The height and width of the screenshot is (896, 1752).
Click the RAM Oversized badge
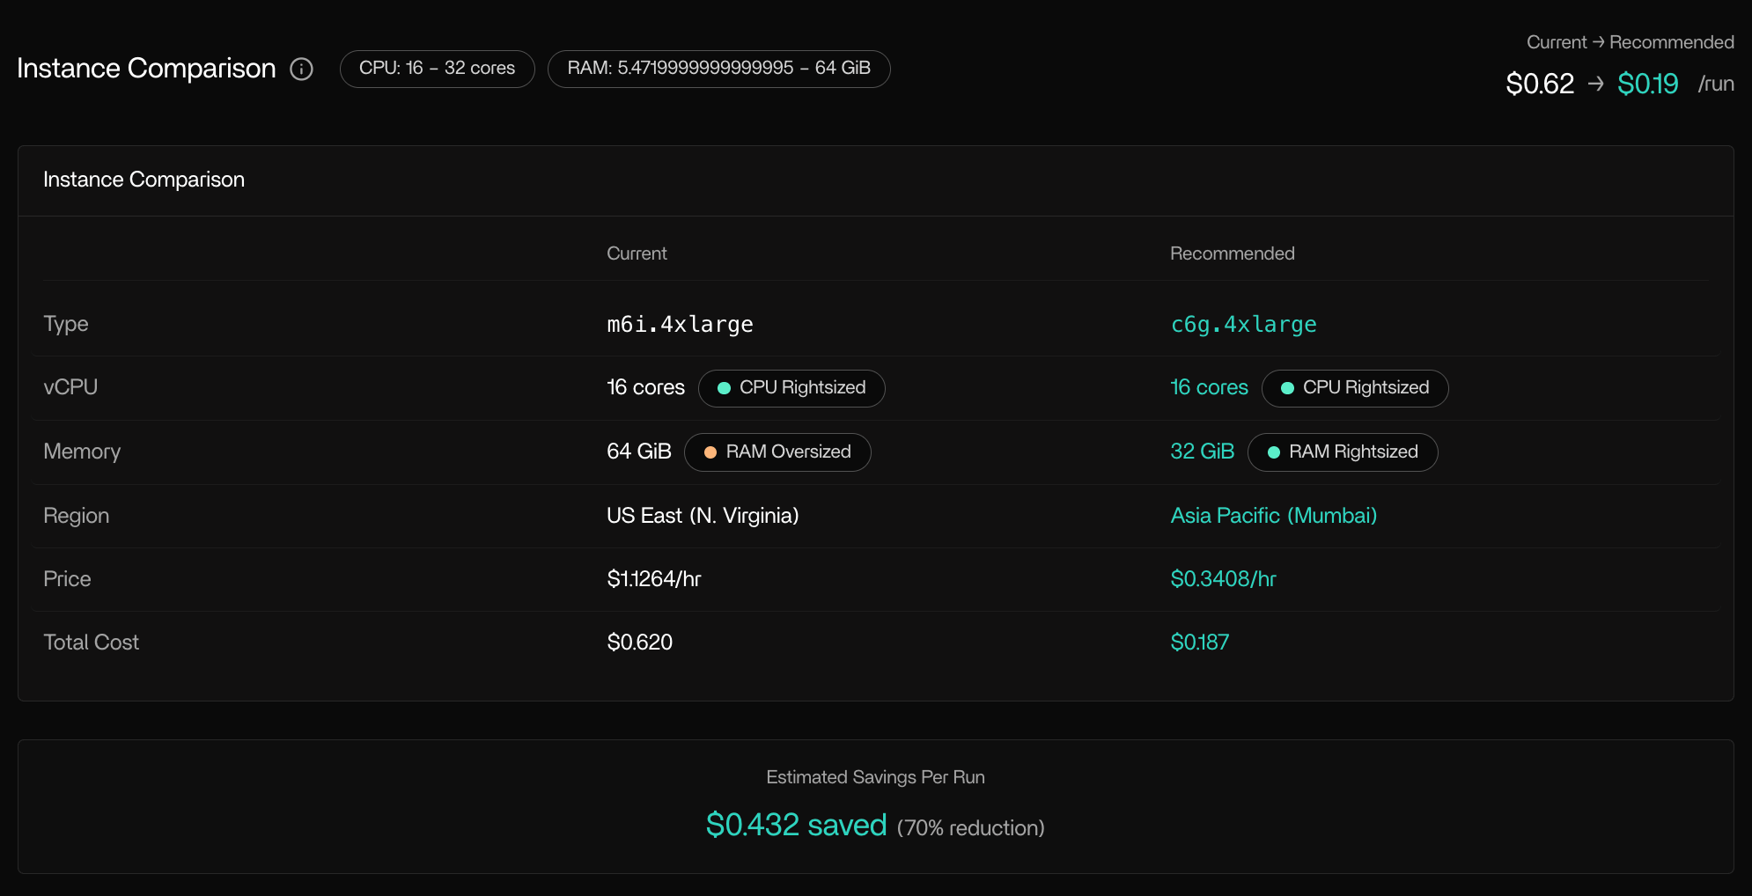pyautogui.click(x=777, y=452)
